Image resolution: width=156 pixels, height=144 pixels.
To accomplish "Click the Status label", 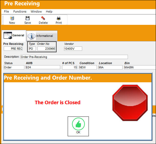I will [8, 63].
